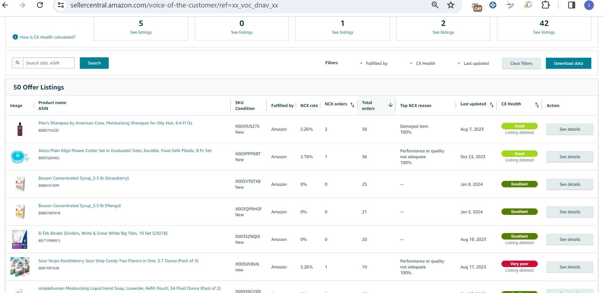603x293 pixels.
Task: Click the Damaged item NCX reason text
Action: 414,126
